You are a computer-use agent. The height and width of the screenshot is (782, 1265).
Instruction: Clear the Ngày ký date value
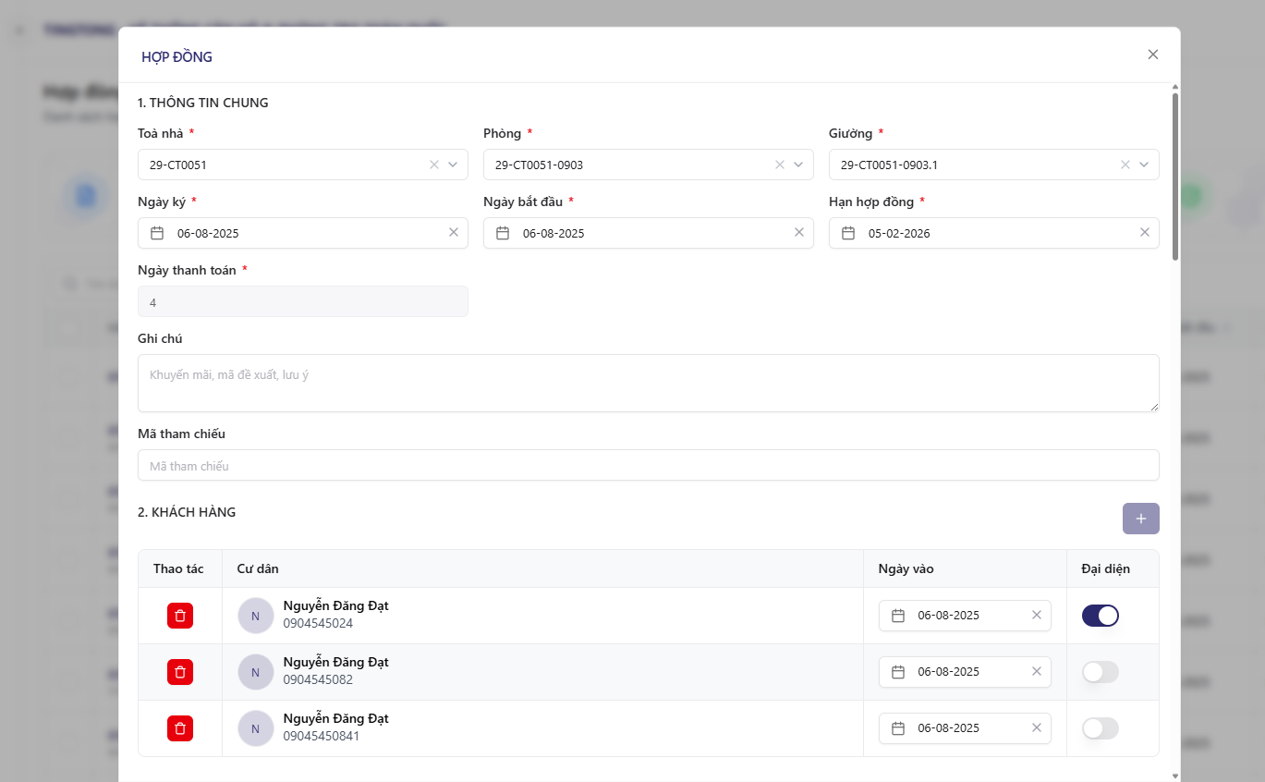point(454,233)
